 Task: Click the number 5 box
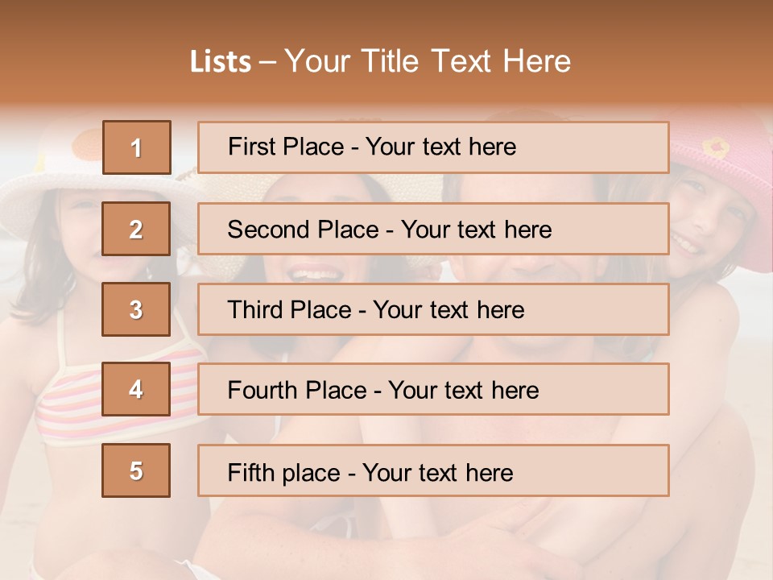coord(136,470)
